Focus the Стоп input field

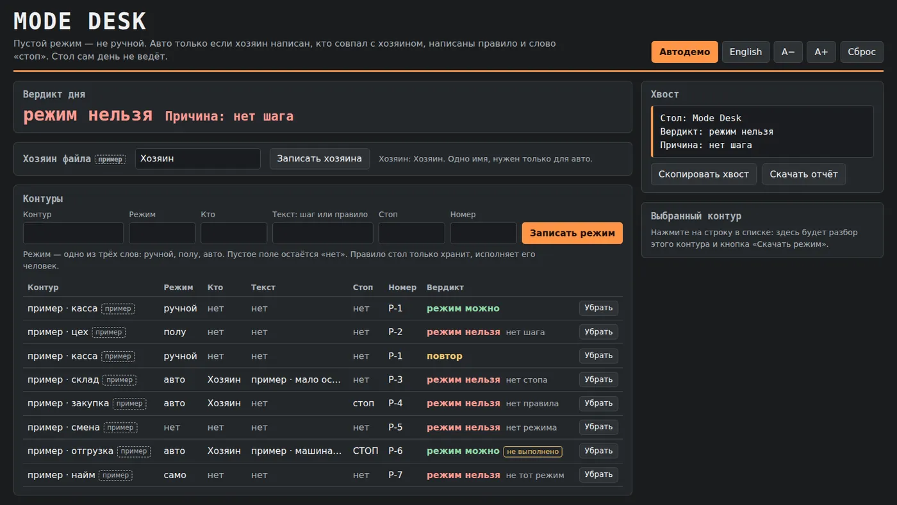coord(412,233)
